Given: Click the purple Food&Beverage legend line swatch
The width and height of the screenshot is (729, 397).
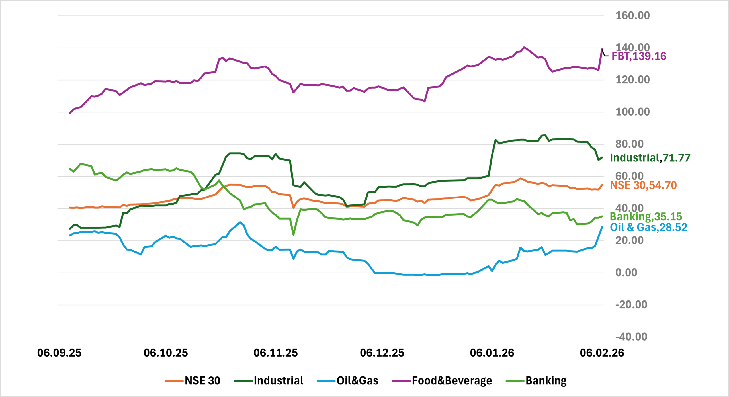Looking at the screenshot, I should click(x=401, y=381).
